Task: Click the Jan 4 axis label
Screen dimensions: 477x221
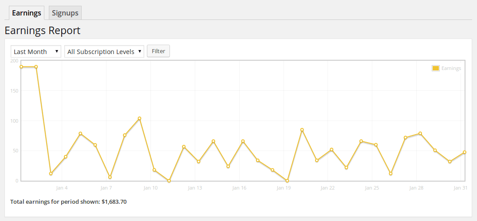Action: point(62,188)
